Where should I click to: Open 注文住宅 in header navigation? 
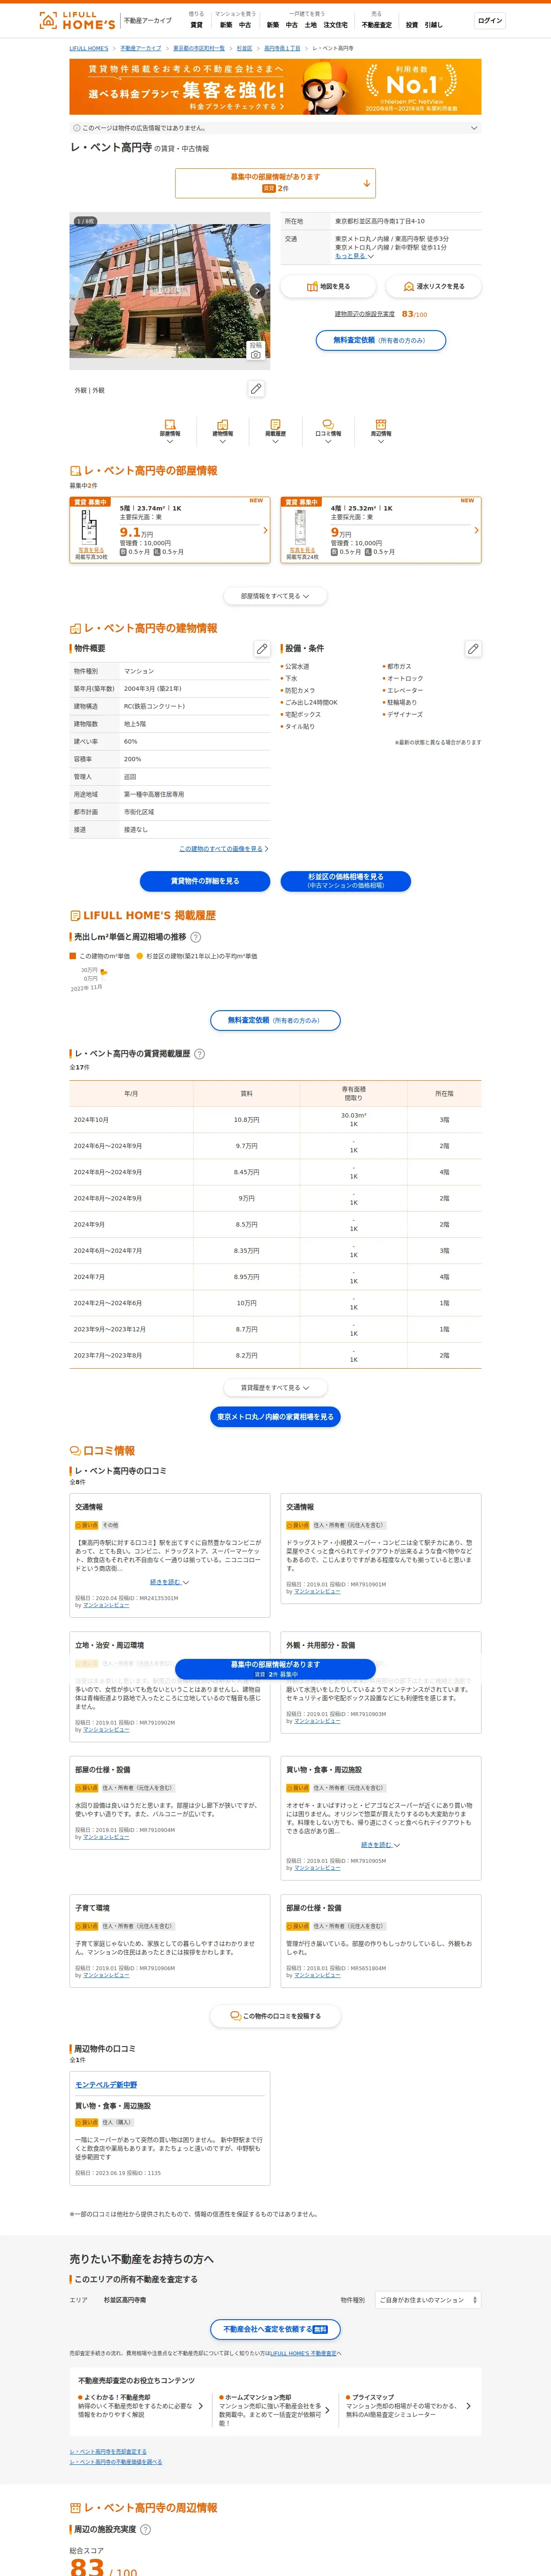point(336,25)
